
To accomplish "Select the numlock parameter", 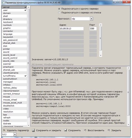I will (x=14, y=25).
